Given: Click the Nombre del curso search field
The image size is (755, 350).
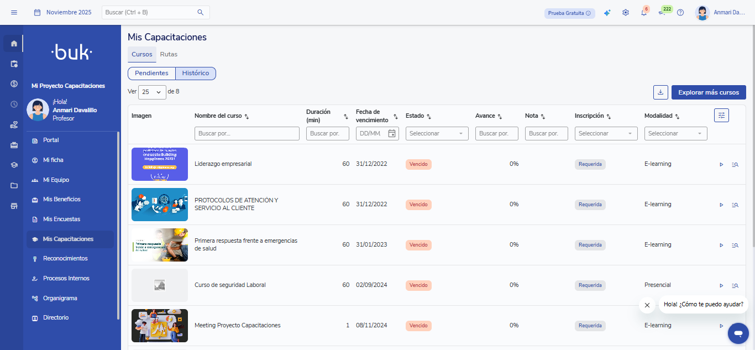Looking at the screenshot, I should pos(247,133).
